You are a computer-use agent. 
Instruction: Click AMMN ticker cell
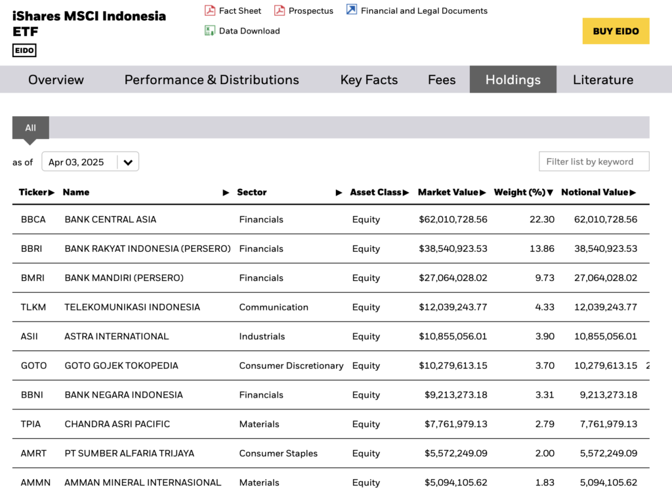click(x=35, y=482)
